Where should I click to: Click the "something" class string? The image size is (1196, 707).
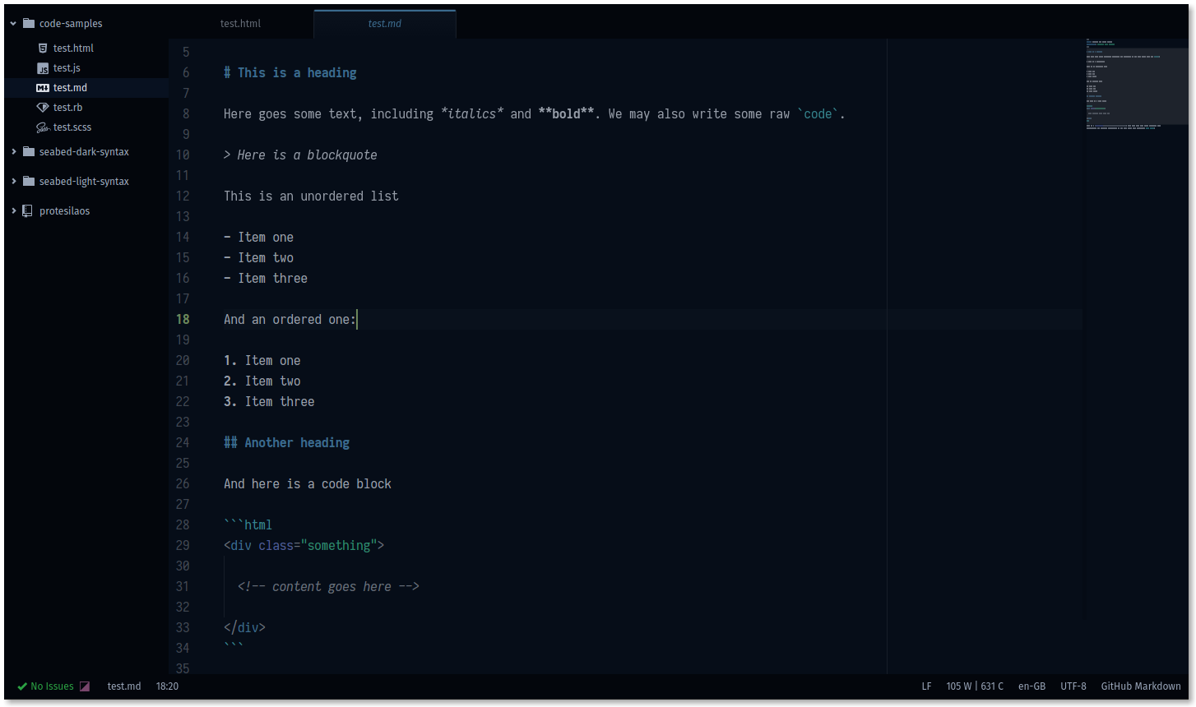pyautogui.click(x=339, y=546)
